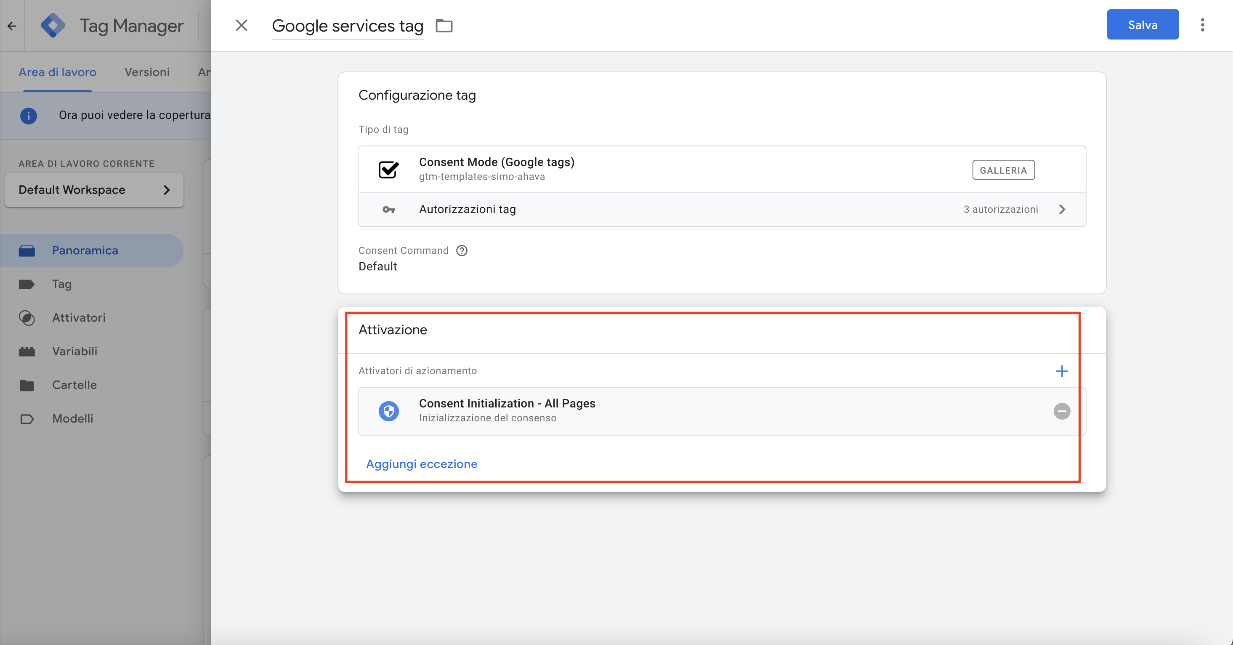Click the key icon beside Autorizzazioni tag
Viewport: 1233px width, 645px height.
[x=389, y=209]
